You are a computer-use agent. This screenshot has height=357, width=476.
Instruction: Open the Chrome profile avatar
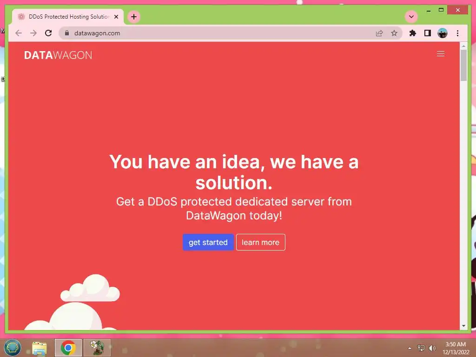pos(443,33)
